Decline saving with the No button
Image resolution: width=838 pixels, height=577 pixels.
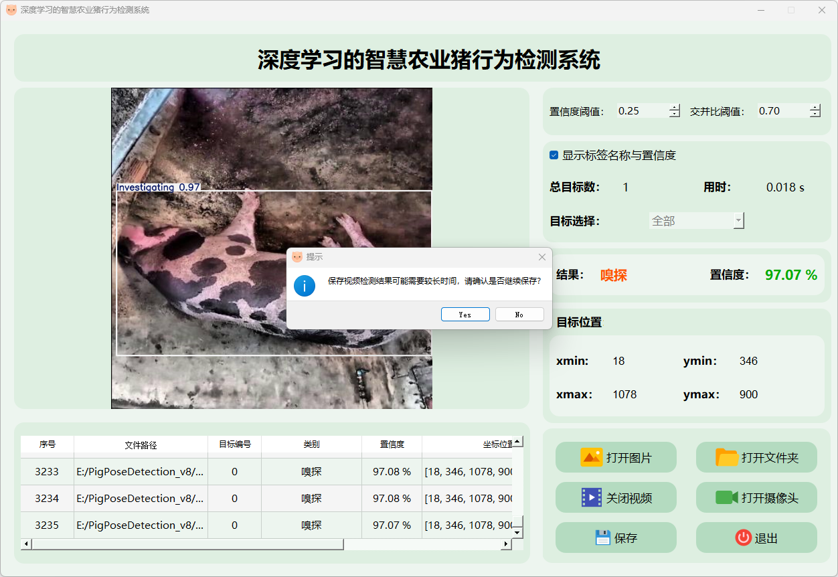(x=519, y=315)
